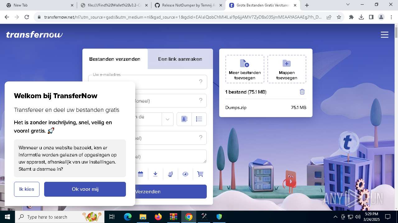Open Chrome three-dot menu
This screenshot has height=223, width=398.
coord(391,17)
